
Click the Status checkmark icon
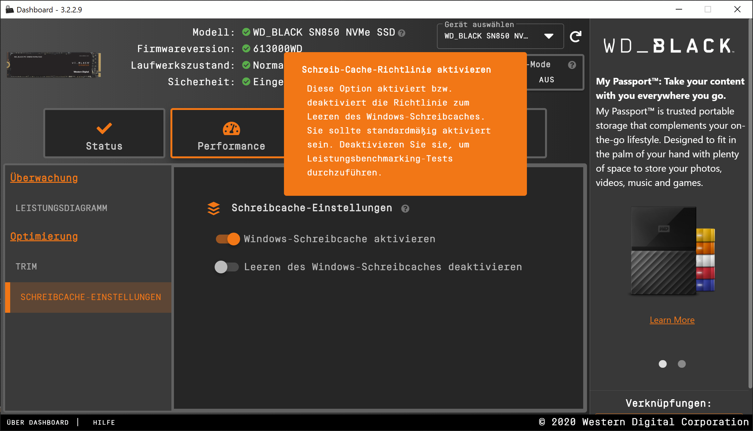[104, 128]
